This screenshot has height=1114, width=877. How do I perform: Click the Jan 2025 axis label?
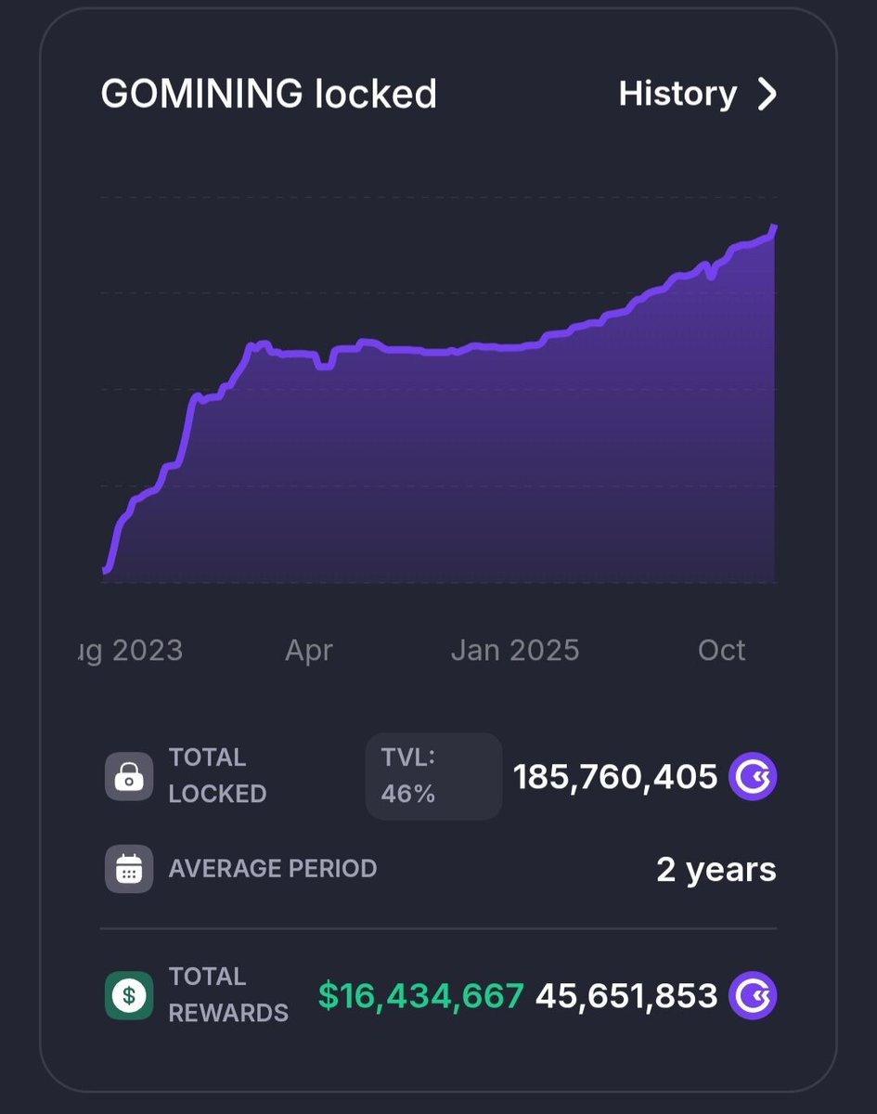point(515,650)
